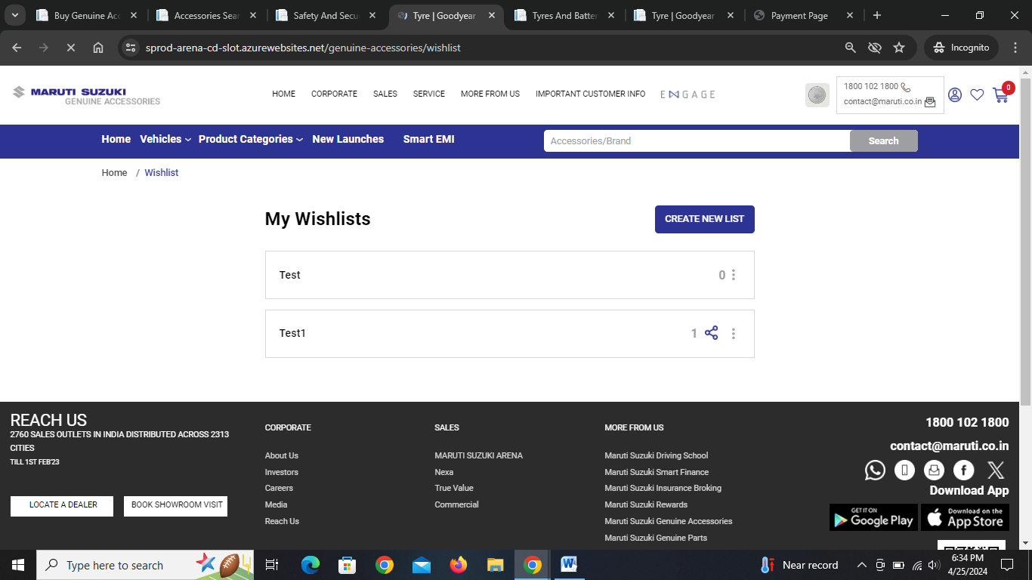Image resolution: width=1032 pixels, height=580 pixels.
Task: Click the Facebook icon in footer
Action: click(964, 470)
